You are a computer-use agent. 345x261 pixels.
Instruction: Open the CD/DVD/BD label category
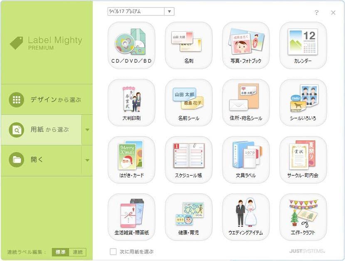[x=131, y=45]
